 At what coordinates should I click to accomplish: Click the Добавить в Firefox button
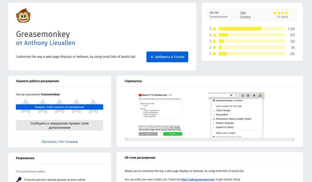point(167,57)
